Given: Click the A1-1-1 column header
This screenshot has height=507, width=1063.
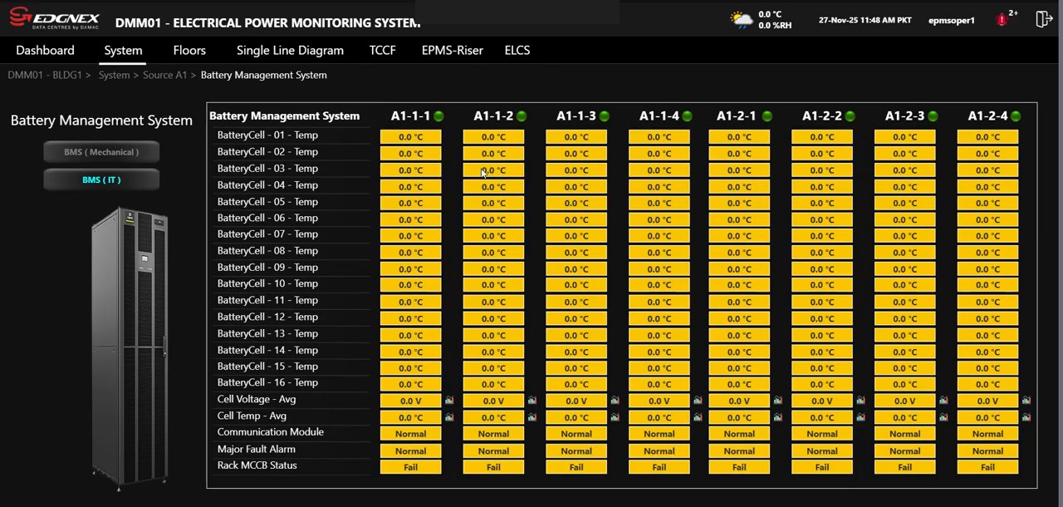Looking at the screenshot, I should pos(410,116).
